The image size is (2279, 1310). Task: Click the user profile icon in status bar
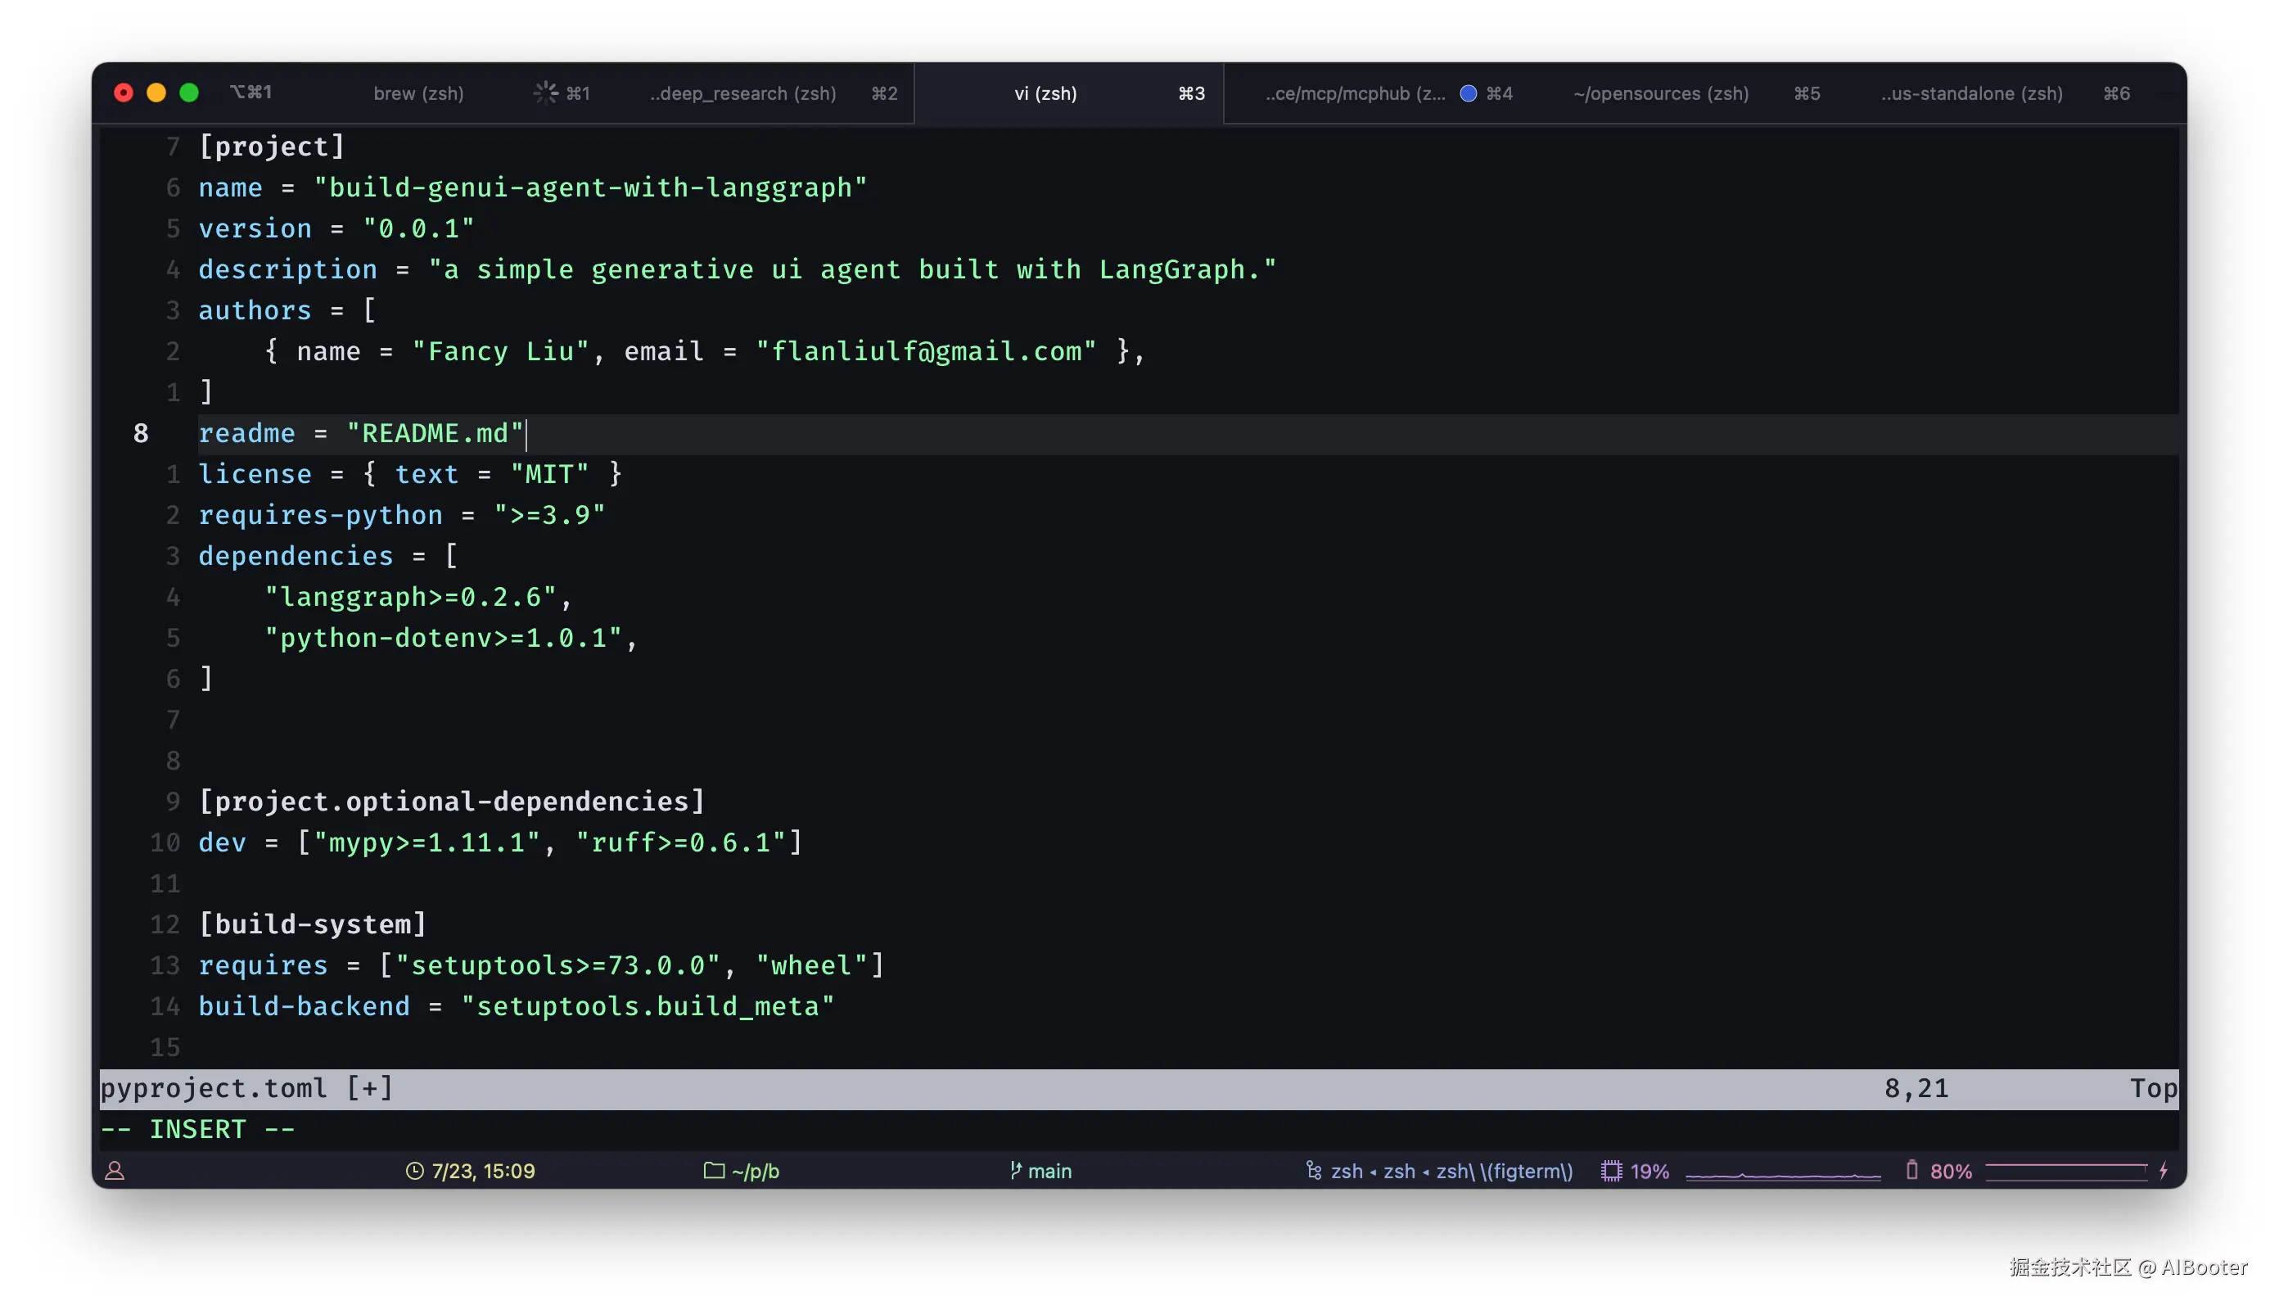click(x=115, y=1171)
